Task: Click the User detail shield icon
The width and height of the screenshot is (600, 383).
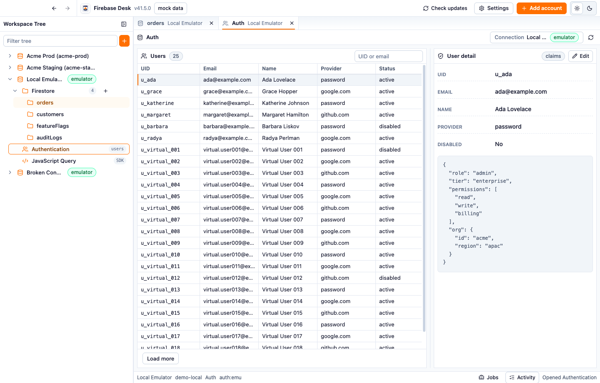Action: point(441,56)
